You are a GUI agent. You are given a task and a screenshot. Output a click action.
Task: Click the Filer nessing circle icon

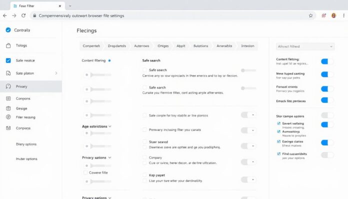[8, 117]
